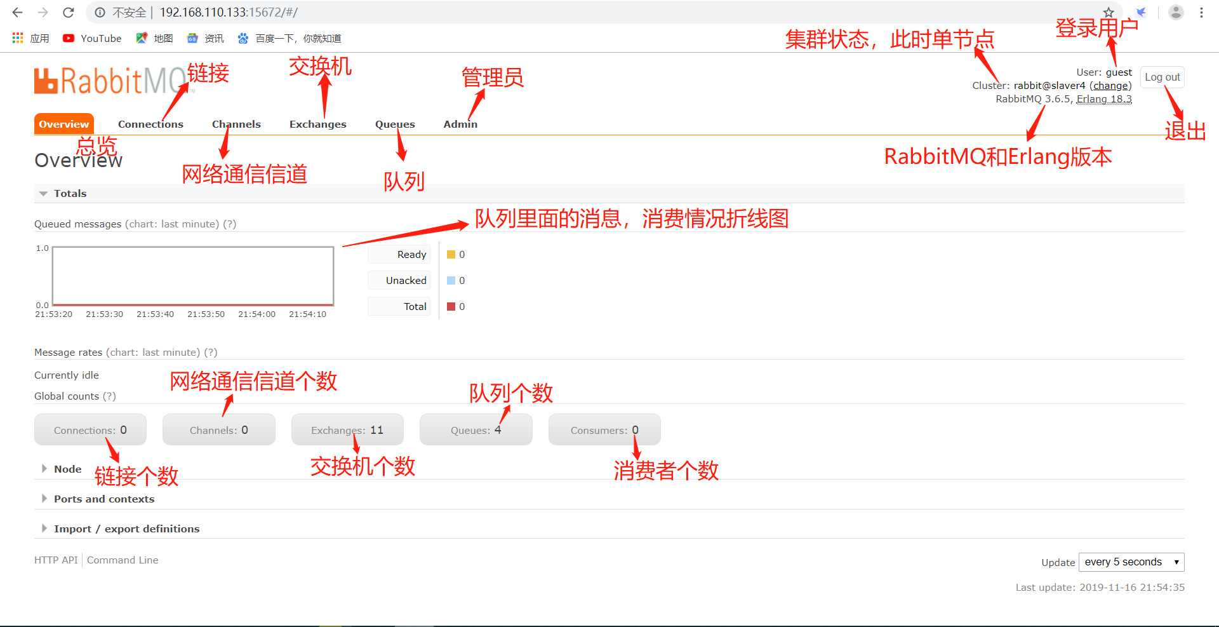Open the Channels tab
The height and width of the screenshot is (627, 1219).
click(236, 124)
